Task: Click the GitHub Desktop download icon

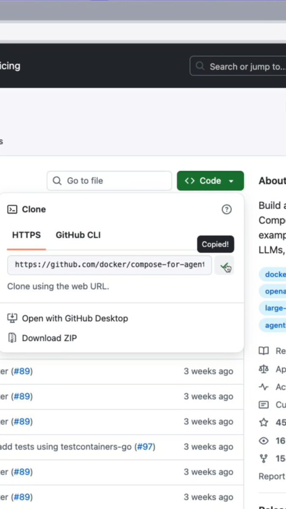Action: tap(12, 318)
